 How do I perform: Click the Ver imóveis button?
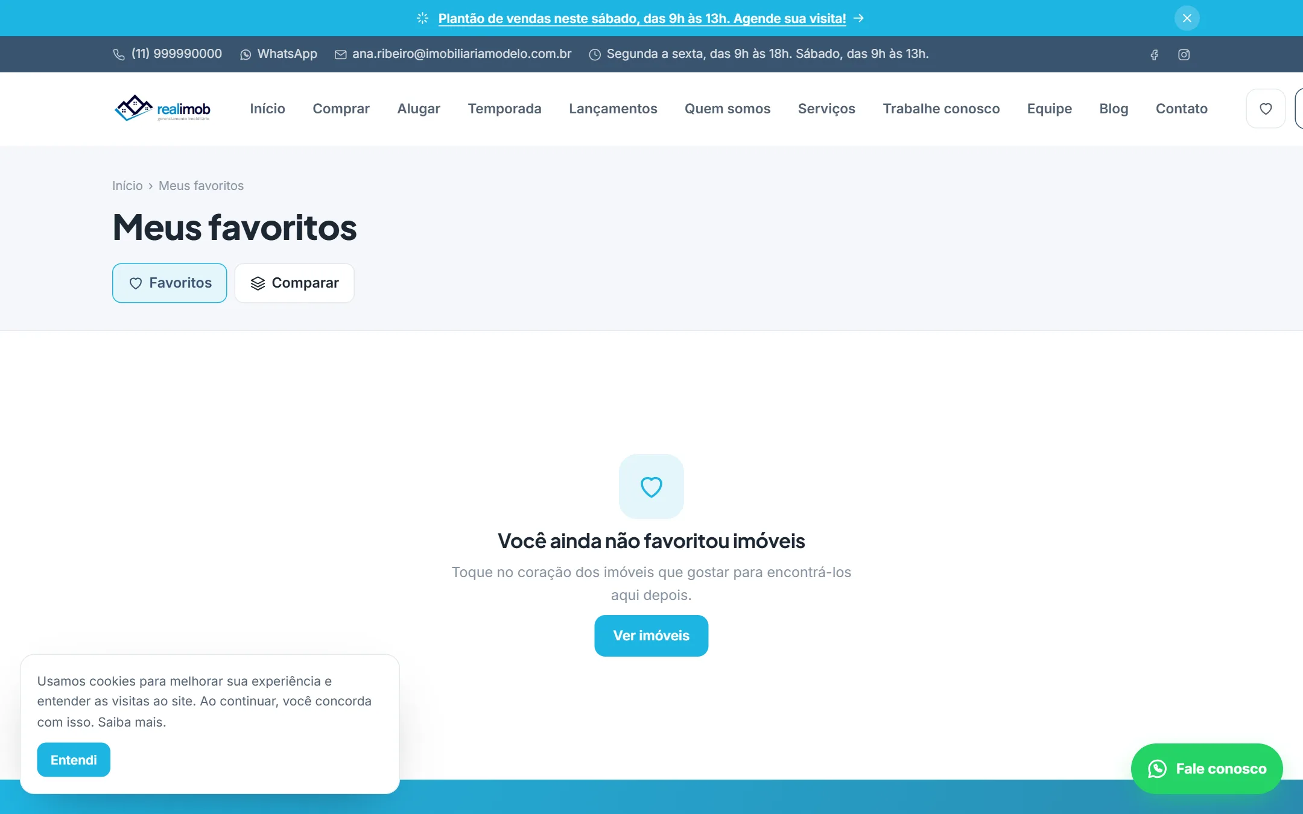click(651, 636)
